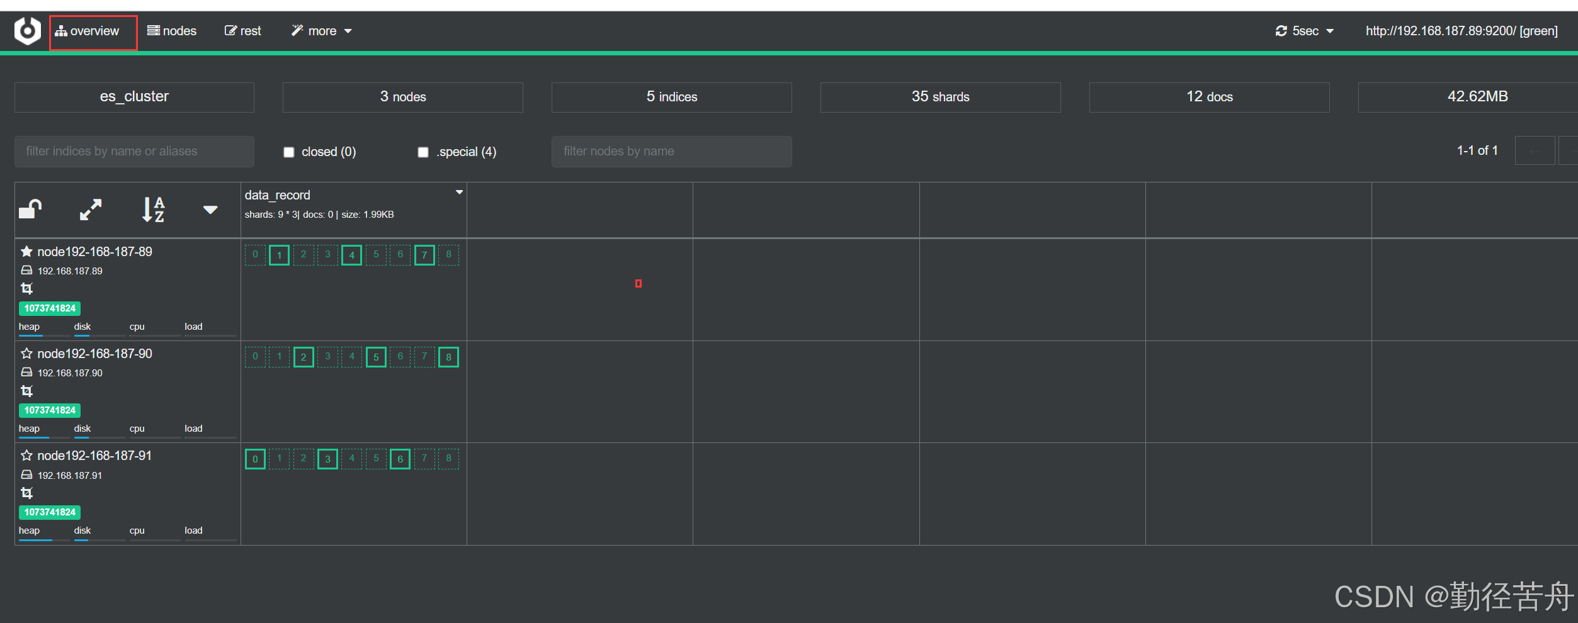Click the 1073741824 badge on node 187-89
1578x623 pixels.
50,308
